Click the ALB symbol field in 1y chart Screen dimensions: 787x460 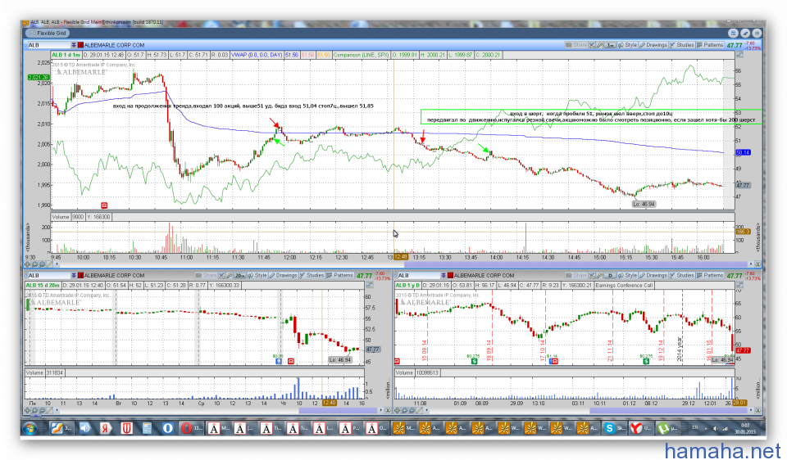coord(418,276)
